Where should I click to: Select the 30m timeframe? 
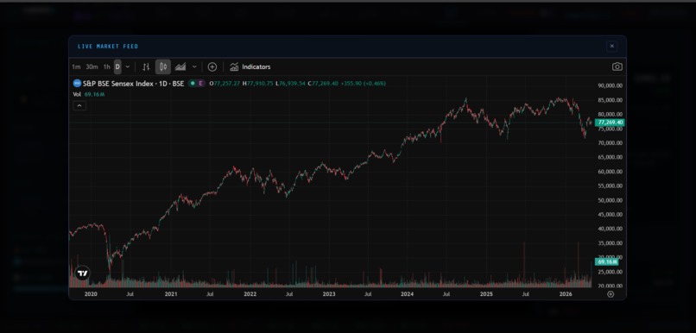click(92, 67)
